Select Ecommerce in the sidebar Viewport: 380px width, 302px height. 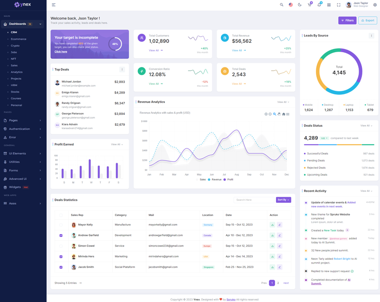point(19,39)
